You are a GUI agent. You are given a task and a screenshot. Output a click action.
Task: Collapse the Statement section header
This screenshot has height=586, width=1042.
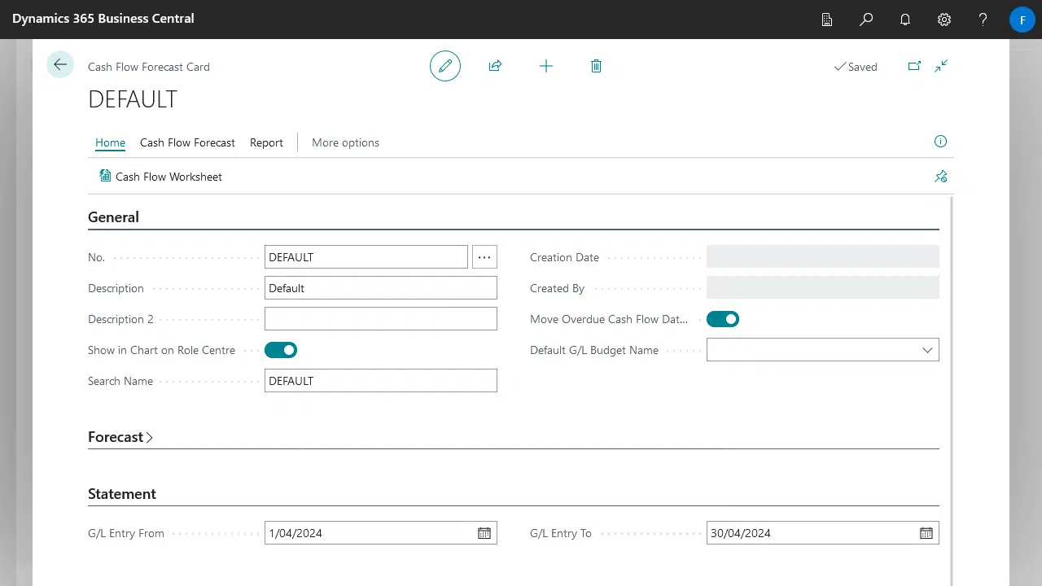(x=122, y=494)
